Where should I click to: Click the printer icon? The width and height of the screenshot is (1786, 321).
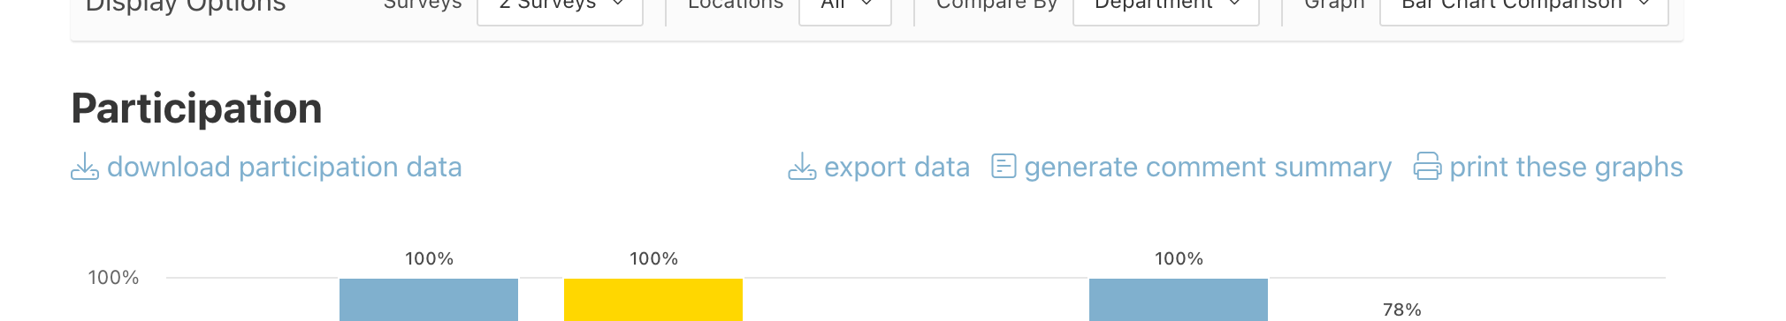1428,167
